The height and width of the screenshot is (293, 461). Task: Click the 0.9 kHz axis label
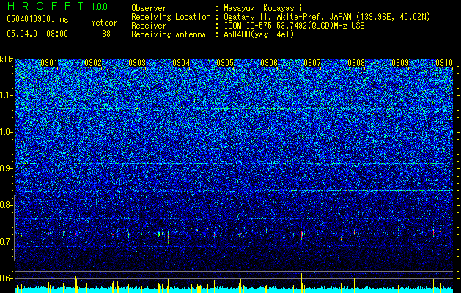(5, 168)
